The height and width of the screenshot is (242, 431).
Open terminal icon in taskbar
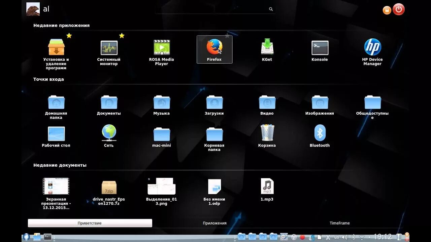(x=47, y=237)
